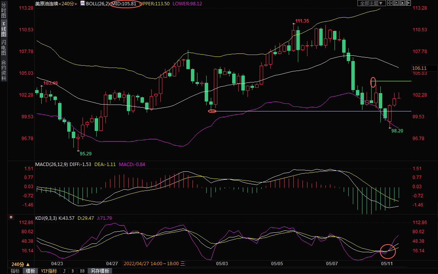Toggle the J indicator shortcut button

pyautogui.click(x=64, y=271)
